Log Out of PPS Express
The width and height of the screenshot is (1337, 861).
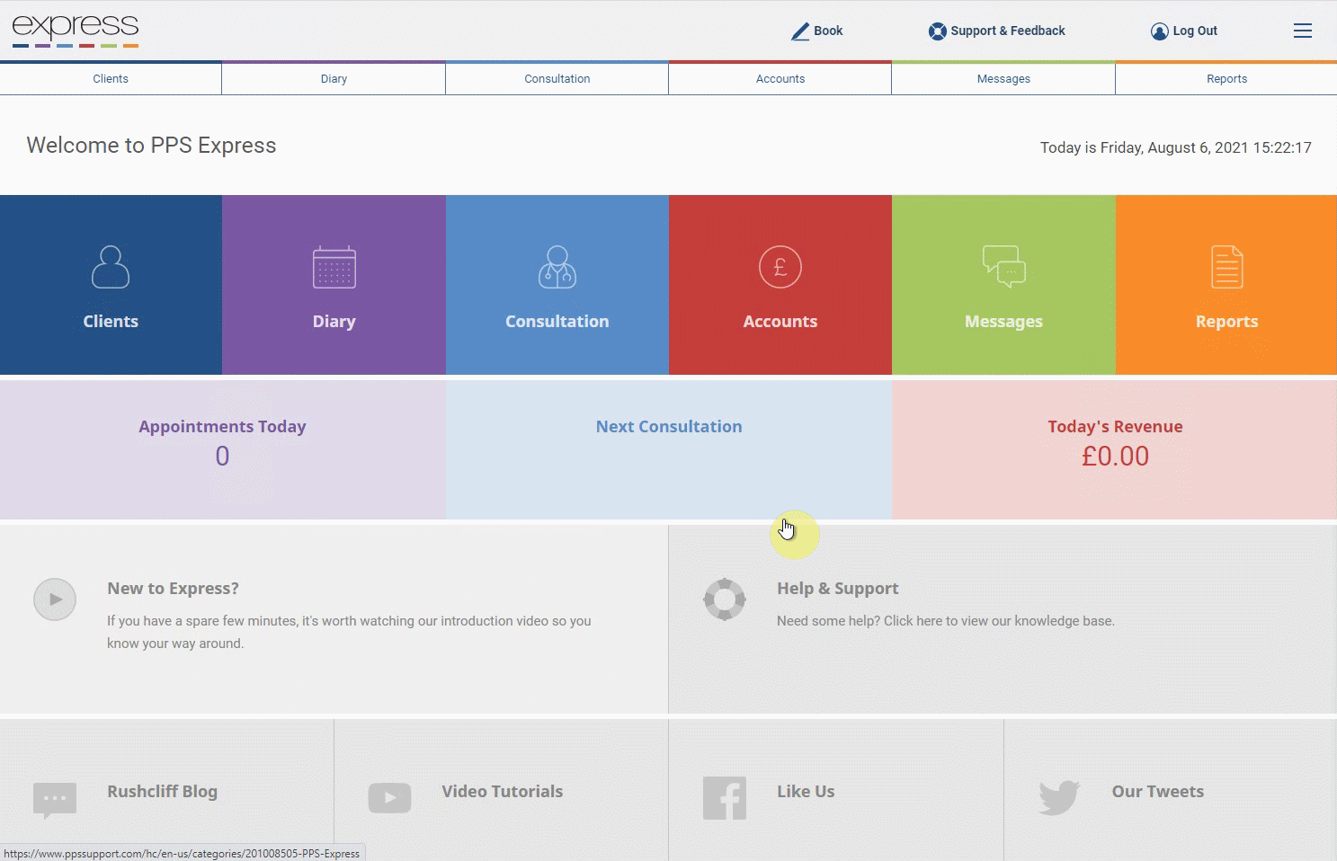(x=1183, y=31)
